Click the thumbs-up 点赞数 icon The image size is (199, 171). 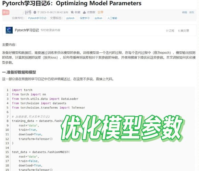click(x=84, y=12)
